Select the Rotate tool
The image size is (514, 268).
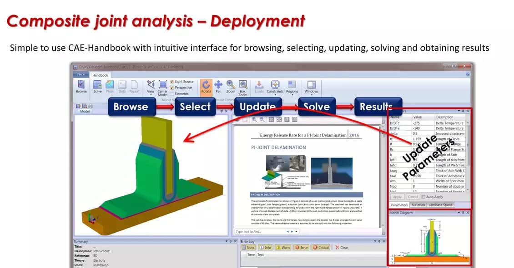(206, 85)
